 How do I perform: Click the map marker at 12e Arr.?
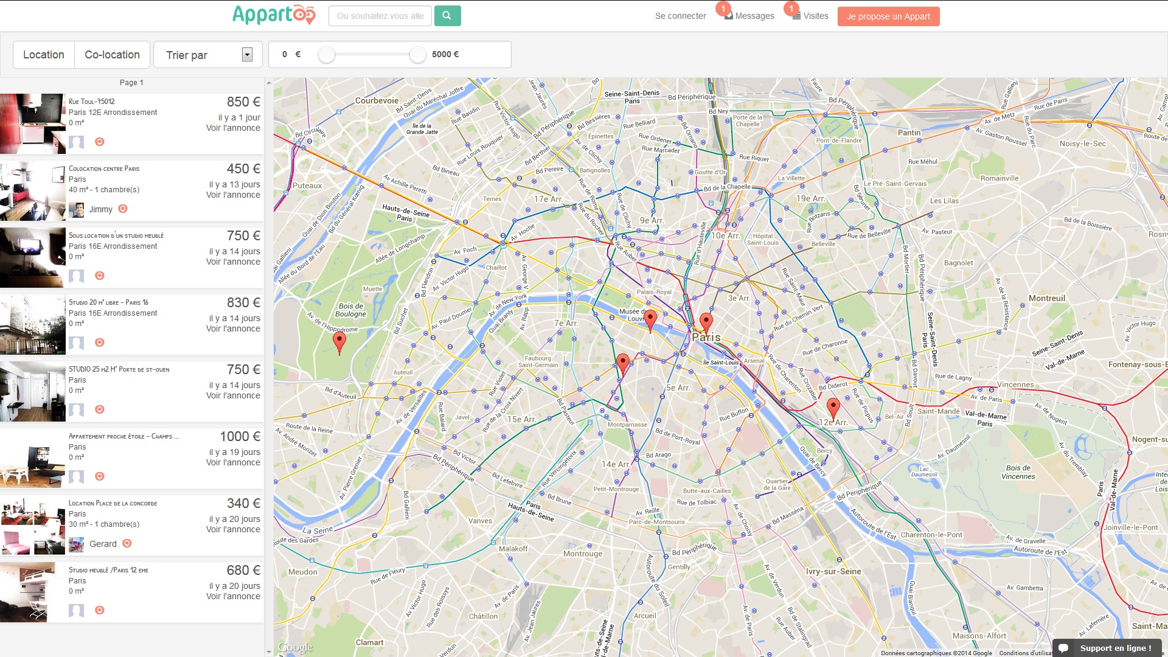click(833, 409)
